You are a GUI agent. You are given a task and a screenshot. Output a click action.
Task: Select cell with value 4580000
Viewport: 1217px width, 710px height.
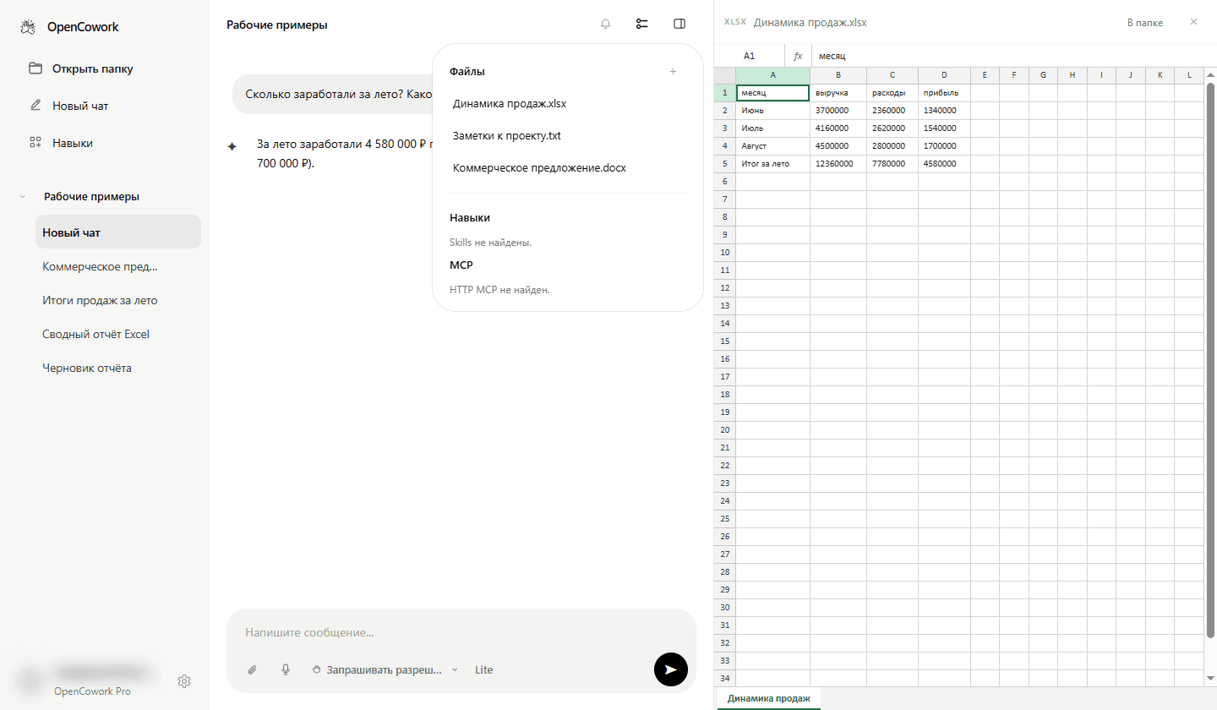[x=944, y=163]
